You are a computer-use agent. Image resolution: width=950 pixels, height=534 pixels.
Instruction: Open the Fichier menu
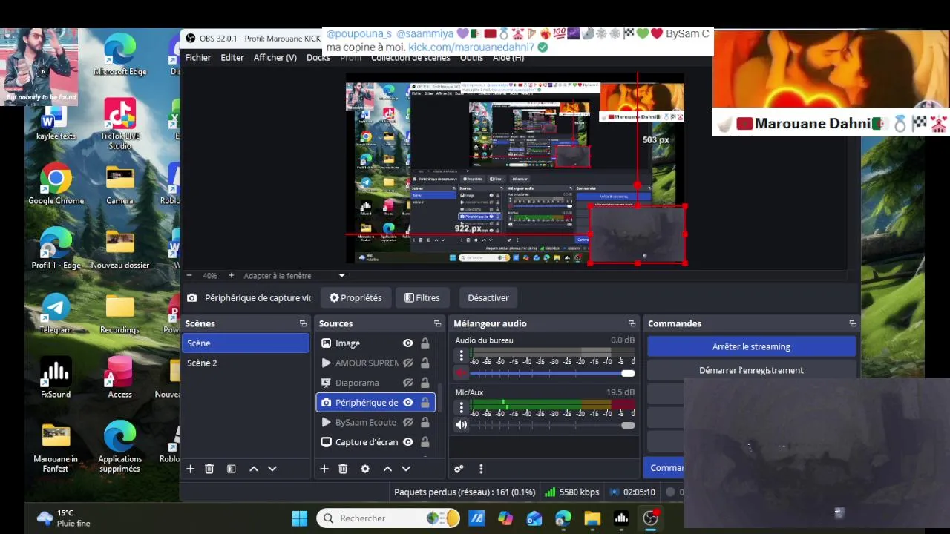pyautogui.click(x=198, y=58)
